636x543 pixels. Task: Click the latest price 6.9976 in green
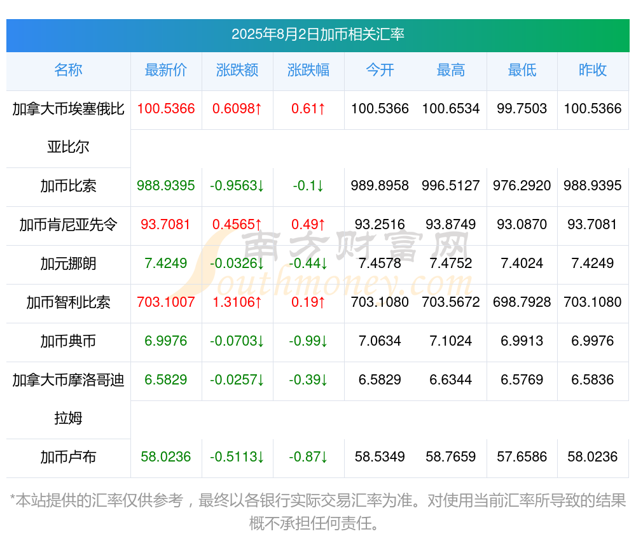166,341
